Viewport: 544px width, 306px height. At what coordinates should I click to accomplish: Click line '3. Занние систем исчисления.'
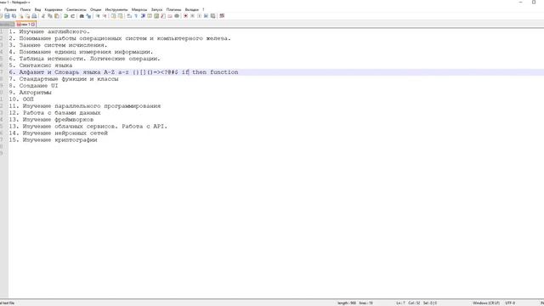[59, 45]
